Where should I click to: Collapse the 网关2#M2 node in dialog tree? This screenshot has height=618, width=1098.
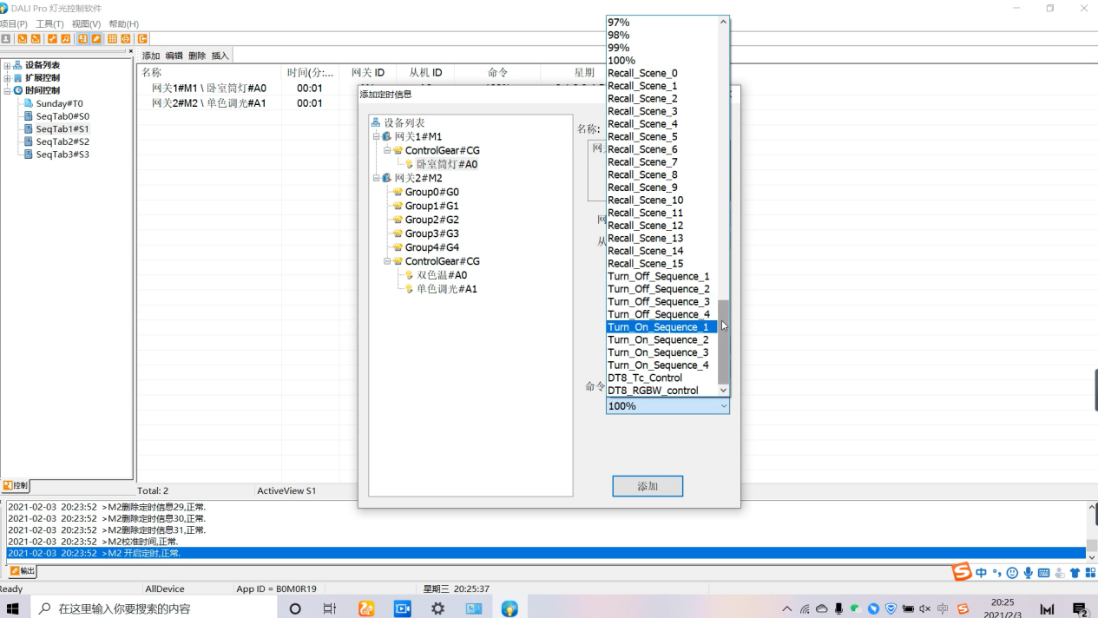[377, 178]
